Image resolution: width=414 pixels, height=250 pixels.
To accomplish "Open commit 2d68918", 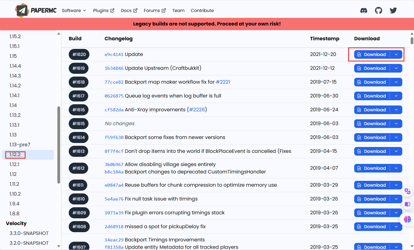I will pyautogui.click(x=114, y=227).
